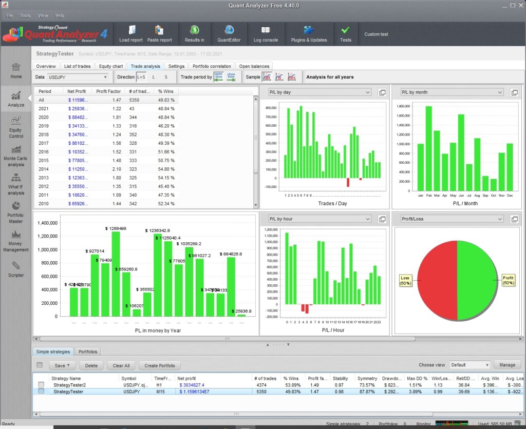Open the Tools menu
526x429 pixels.
pyautogui.click(x=25, y=16)
